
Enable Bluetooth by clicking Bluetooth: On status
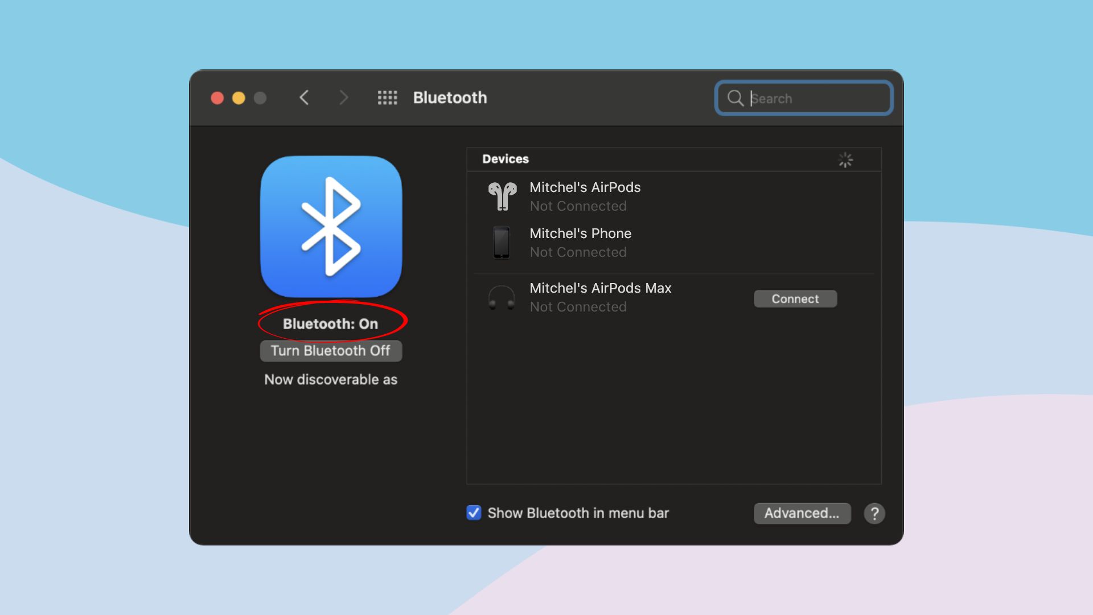(330, 323)
